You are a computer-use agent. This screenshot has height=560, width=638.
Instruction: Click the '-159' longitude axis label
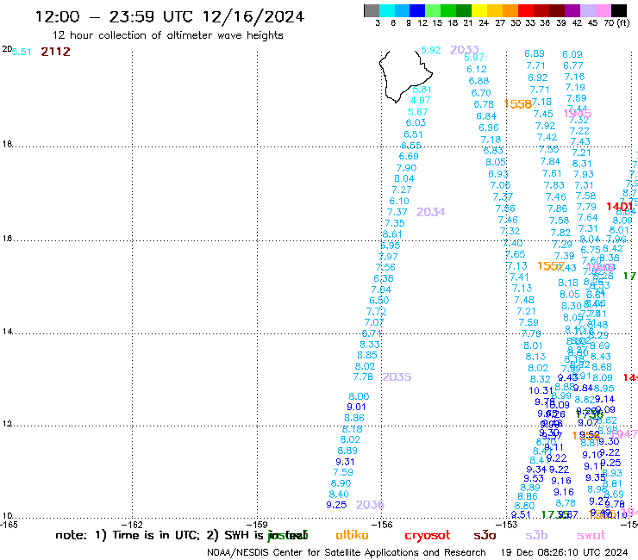tap(259, 525)
